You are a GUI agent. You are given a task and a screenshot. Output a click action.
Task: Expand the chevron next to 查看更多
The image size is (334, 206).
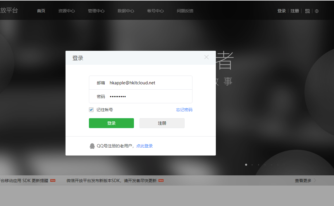pyautogui.click(x=315, y=181)
